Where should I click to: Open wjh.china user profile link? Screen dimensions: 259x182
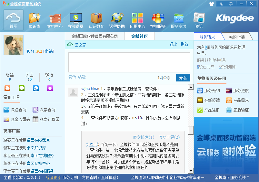[90, 89]
